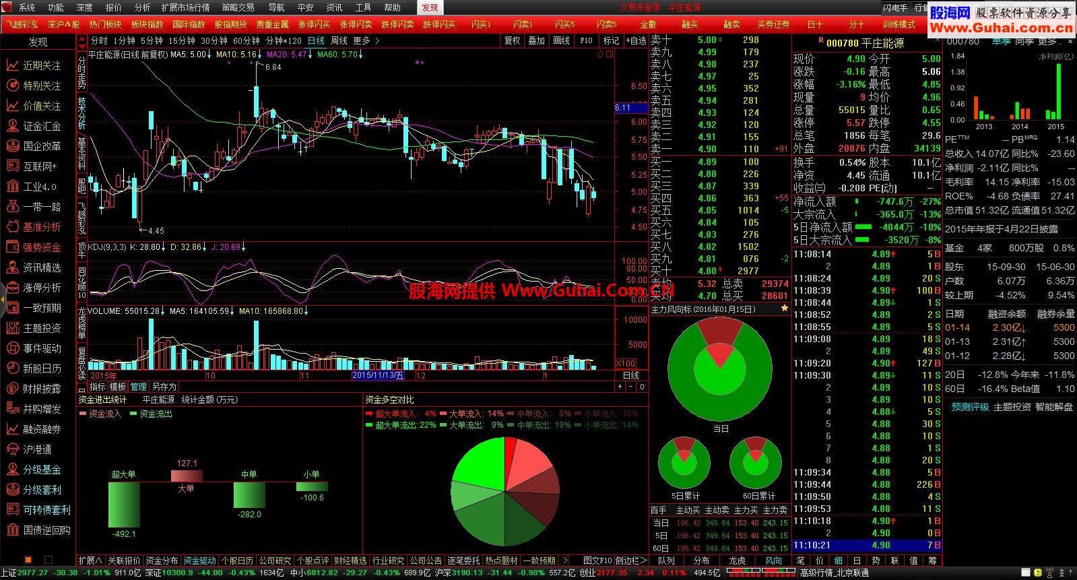
Task: Open 图文F10 at bottom
Action: [598, 560]
